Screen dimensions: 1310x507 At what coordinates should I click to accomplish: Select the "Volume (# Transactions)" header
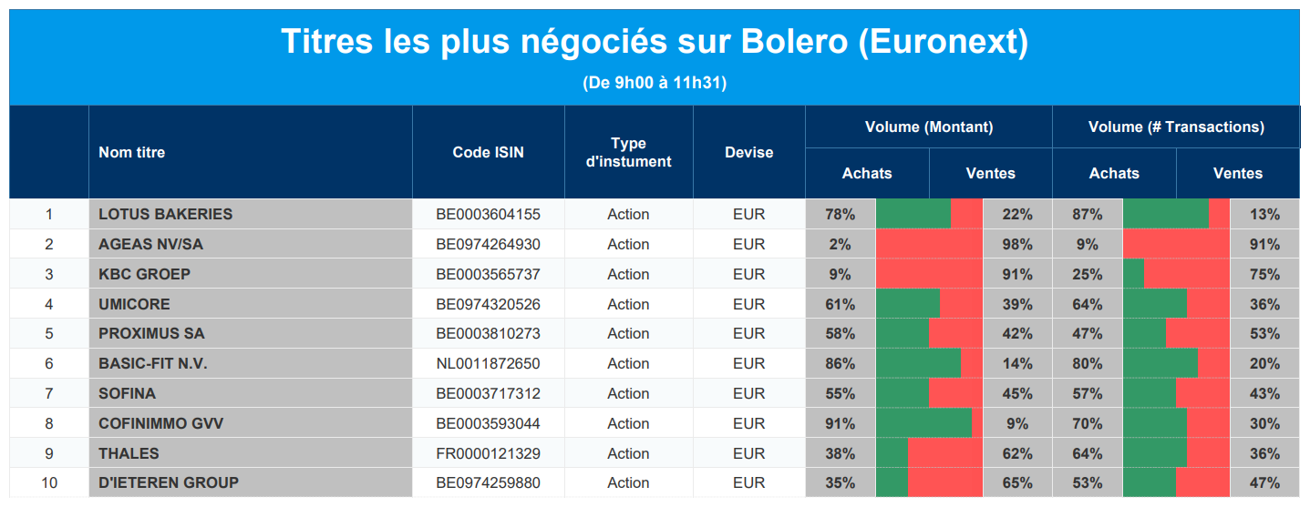pyautogui.click(x=1175, y=127)
